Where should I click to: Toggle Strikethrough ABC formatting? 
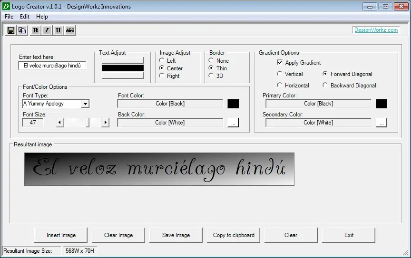click(x=70, y=30)
